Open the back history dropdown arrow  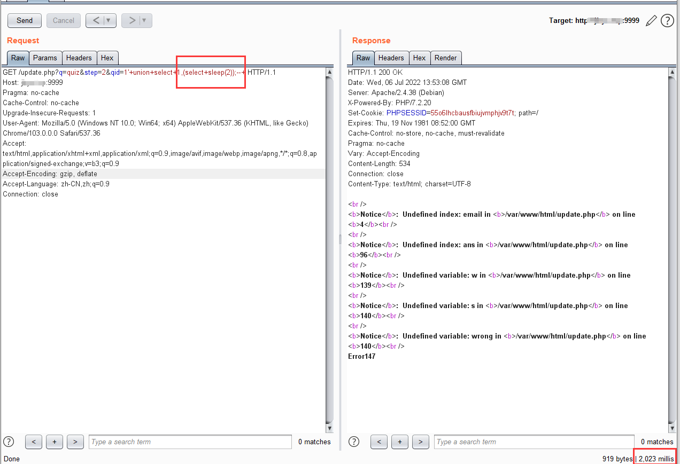point(110,20)
